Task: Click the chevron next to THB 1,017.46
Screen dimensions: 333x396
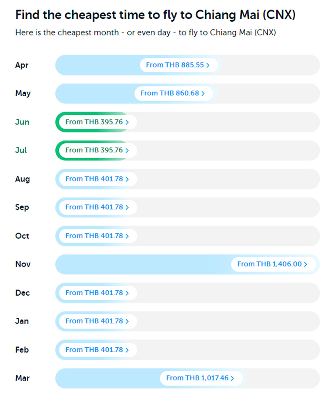Action: click(232, 379)
